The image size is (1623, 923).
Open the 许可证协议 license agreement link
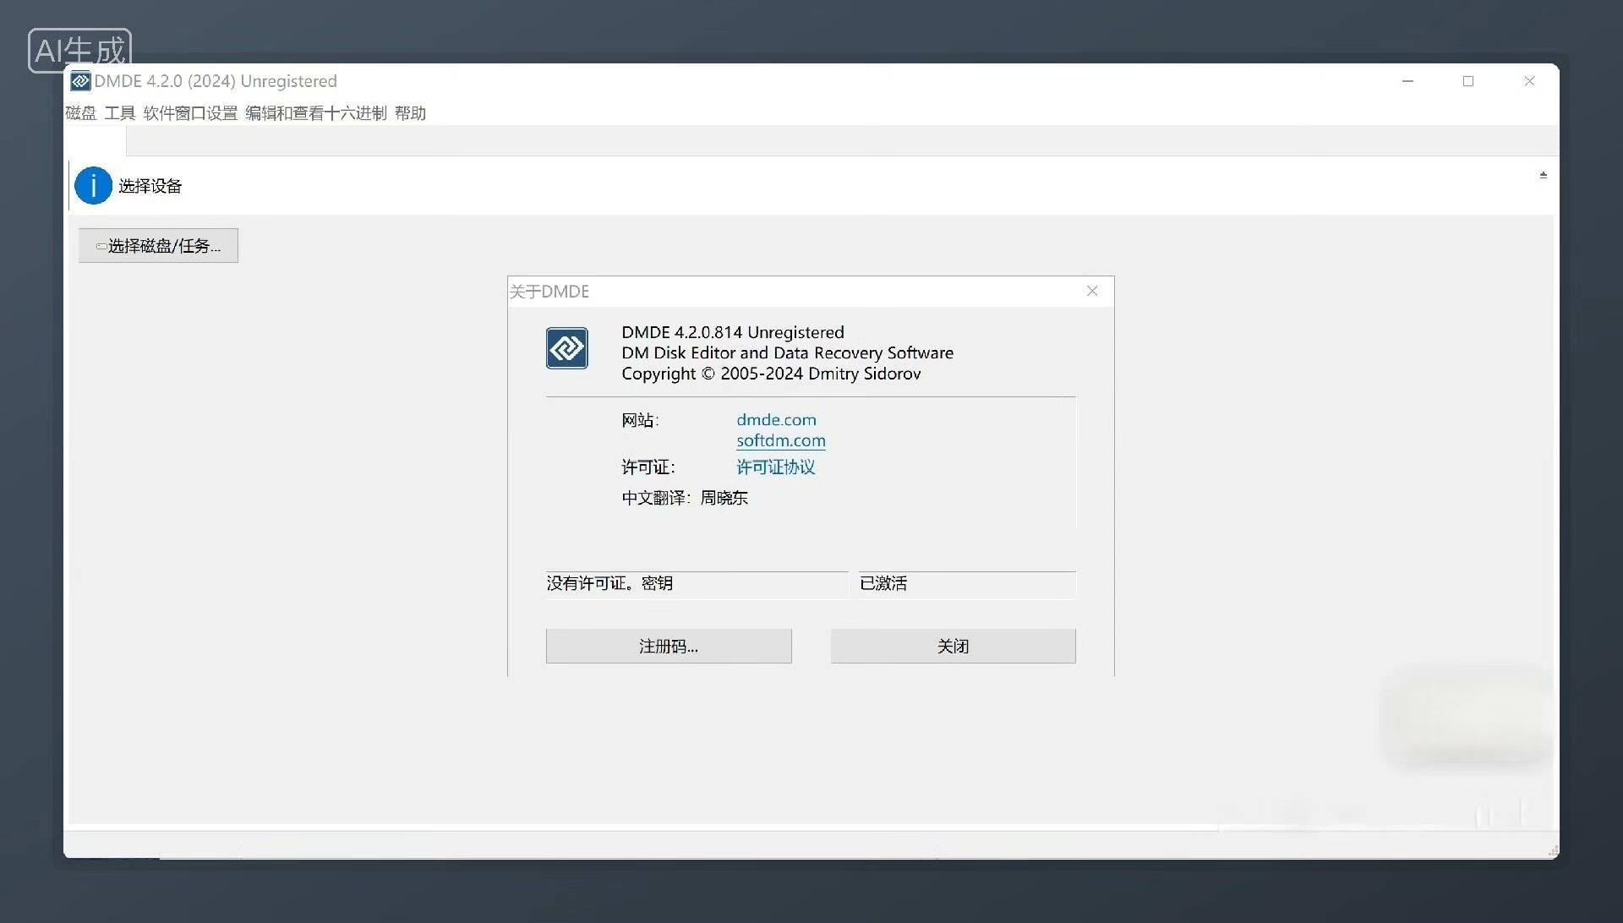click(x=775, y=467)
